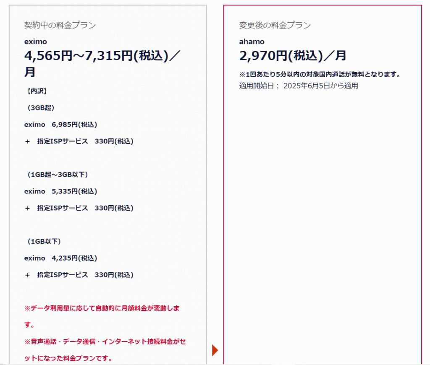This screenshot has height=365, width=430.
Task: Click the price '2,970円(税込)／月'
Action: pyautogui.click(x=292, y=56)
